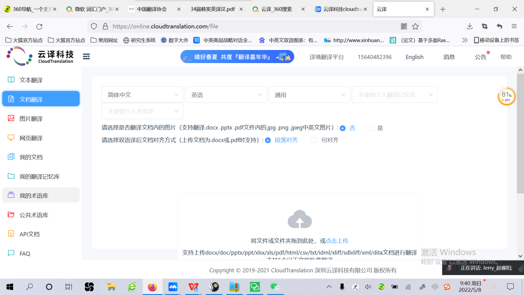The image size is (524, 295).
Task: Click account number 15640482396
Action: [375, 57]
